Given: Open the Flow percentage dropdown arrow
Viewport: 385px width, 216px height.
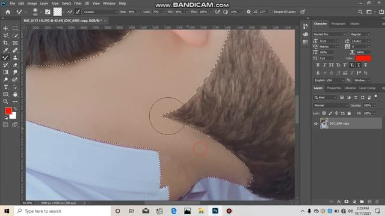Looking at the screenshot, I should (x=211, y=12).
